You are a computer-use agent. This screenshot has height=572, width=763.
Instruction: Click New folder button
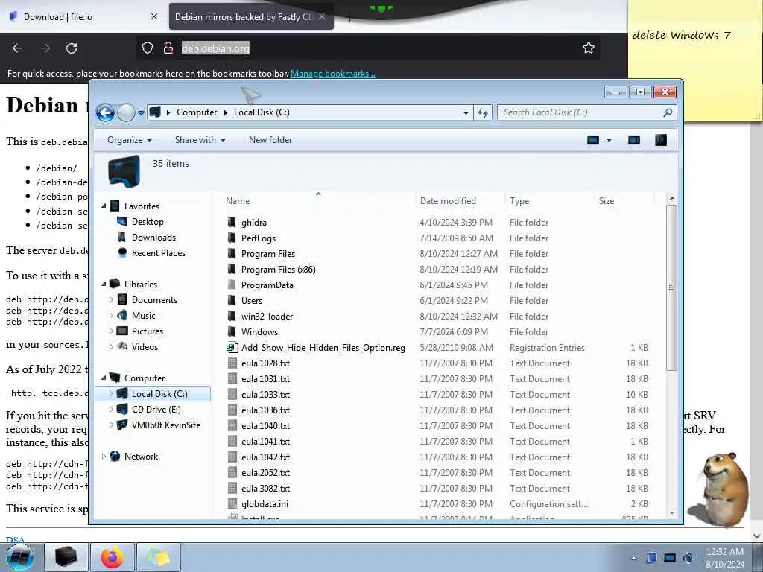(270, 140)
